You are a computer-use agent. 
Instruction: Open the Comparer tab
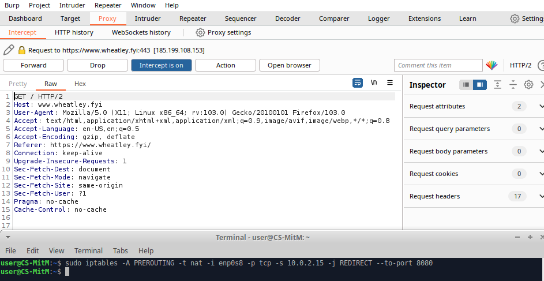coord(334,18)
